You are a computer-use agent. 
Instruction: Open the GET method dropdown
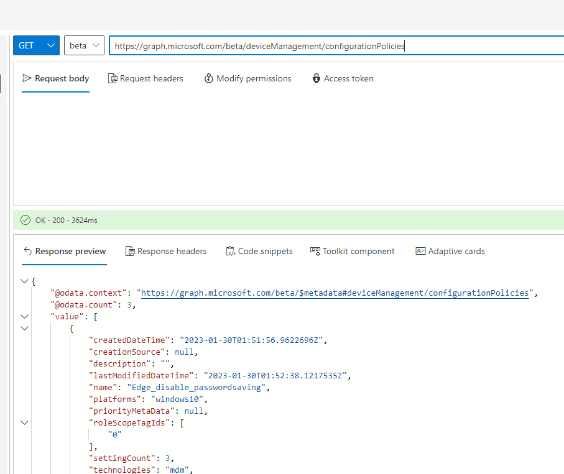click(x=36, y=45)
